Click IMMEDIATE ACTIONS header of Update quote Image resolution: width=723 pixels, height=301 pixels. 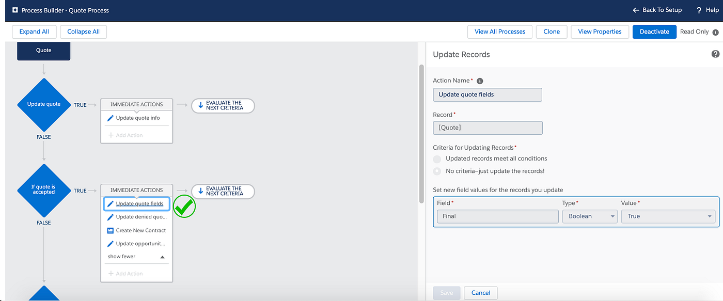pyautogui.click(x=137, y=104)
